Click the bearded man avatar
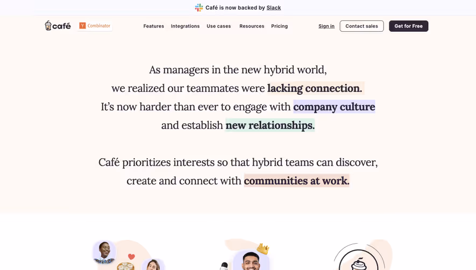476x270 pixels. pyautogui.click(x=251, y=260)
